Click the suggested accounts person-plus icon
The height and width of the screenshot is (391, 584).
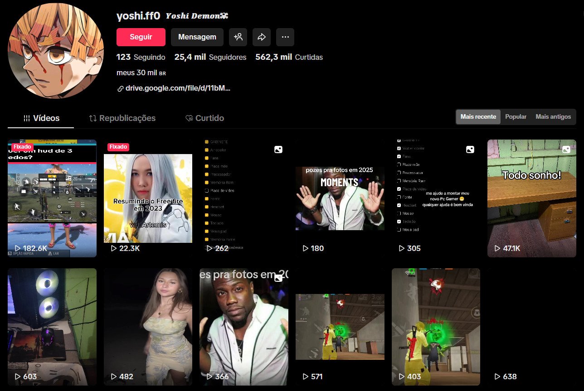pyautogui.click(x=238, y=37)
